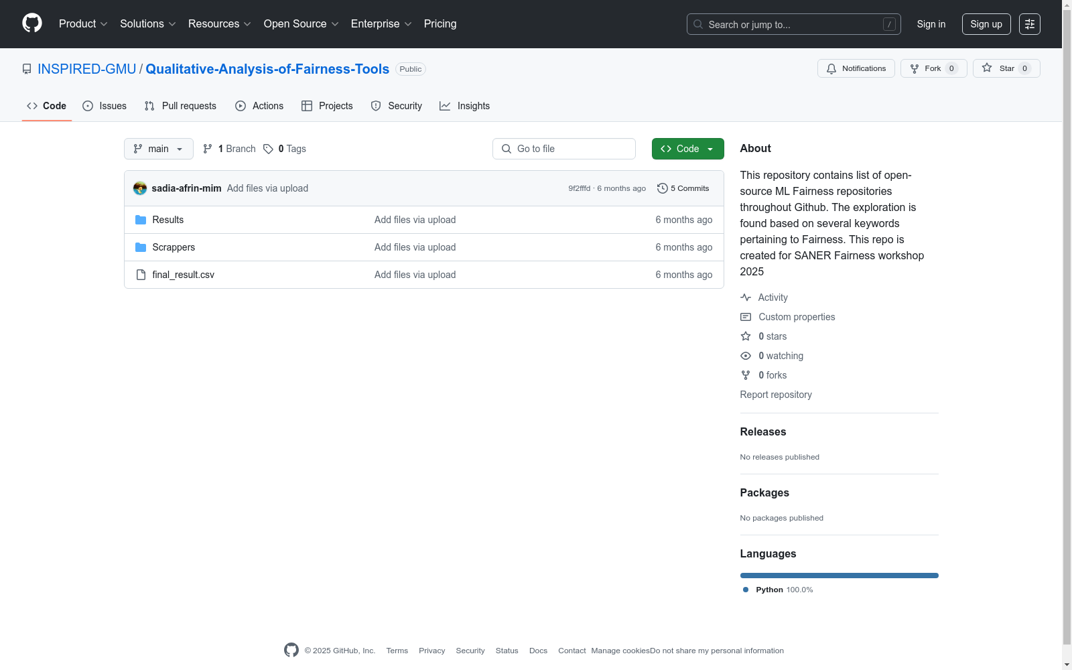This screenshot has width=1072, height=670.
Task: Open latest commit message Add files via upload
Action: coord(267,188)
